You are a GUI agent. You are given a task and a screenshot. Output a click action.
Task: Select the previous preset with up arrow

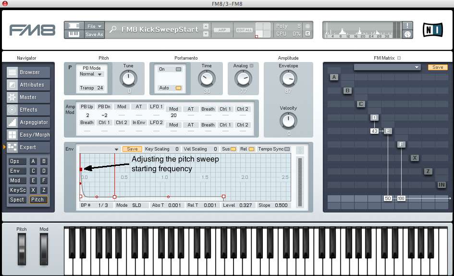tap(206, 26)
